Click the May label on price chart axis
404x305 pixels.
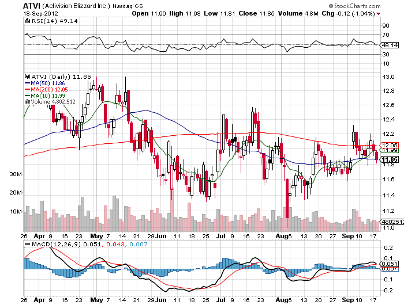pyautogui.click(x=96, y=236)
